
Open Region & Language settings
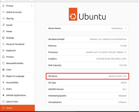pos(17,76)
